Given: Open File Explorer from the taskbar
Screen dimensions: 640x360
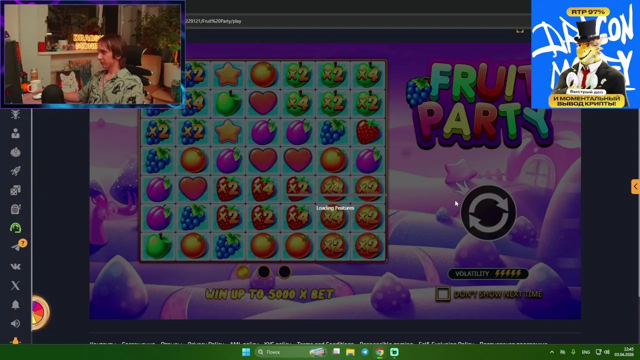Looking at the screenshot, I should click(x=350, y=352).
